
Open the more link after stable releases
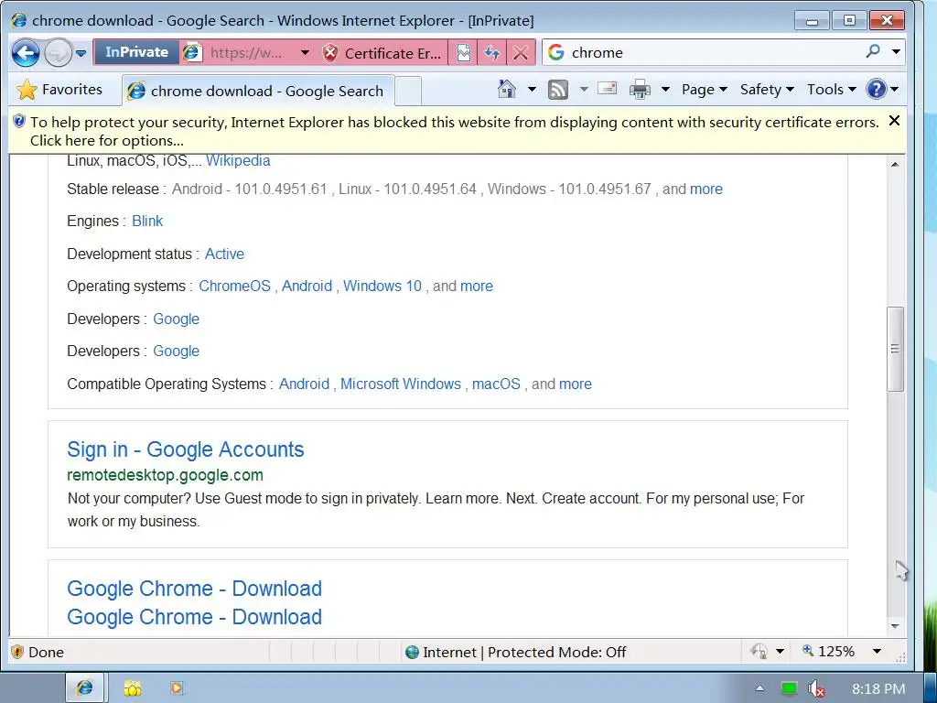tap(706, 189)
